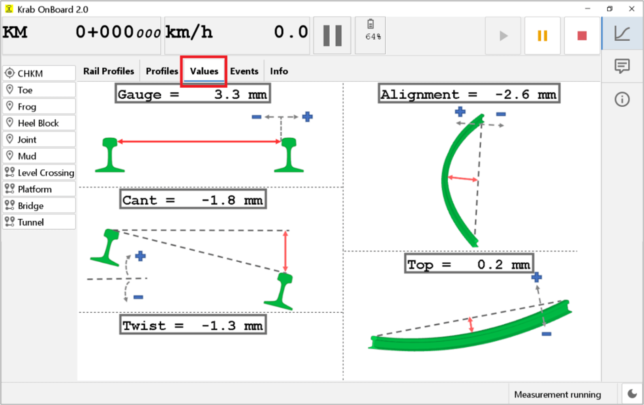The image size is (644, 405).
Task: Click the Twist value readout
Action: [193, 325]
